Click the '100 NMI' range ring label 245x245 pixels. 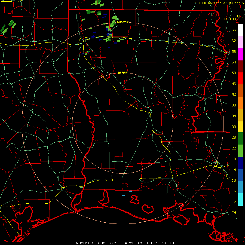tap(122, 22)
